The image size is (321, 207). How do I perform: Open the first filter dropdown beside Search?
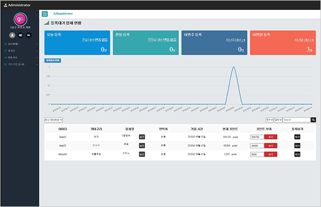269,120
